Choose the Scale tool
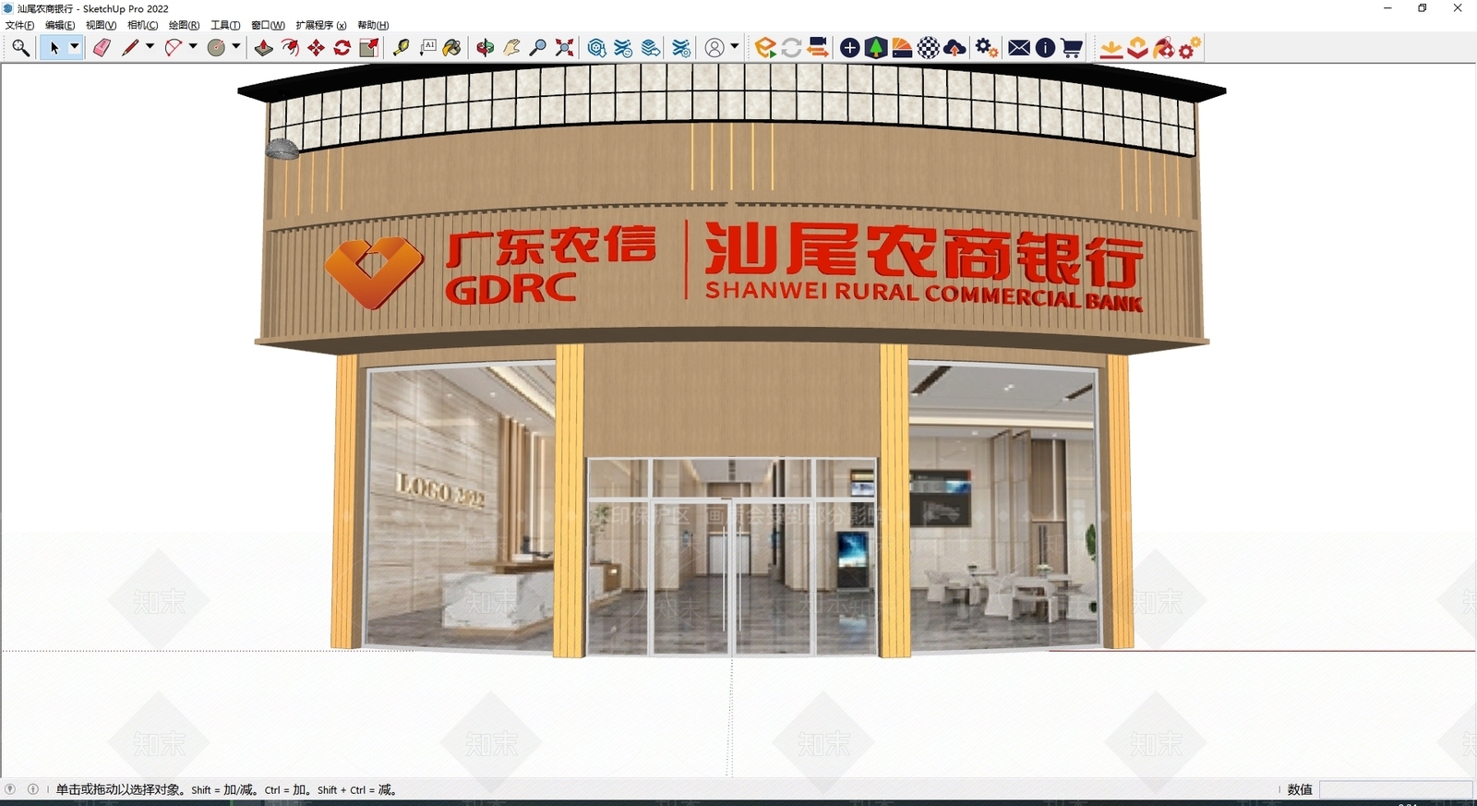 pyautogui.click(x=368, y=48)
